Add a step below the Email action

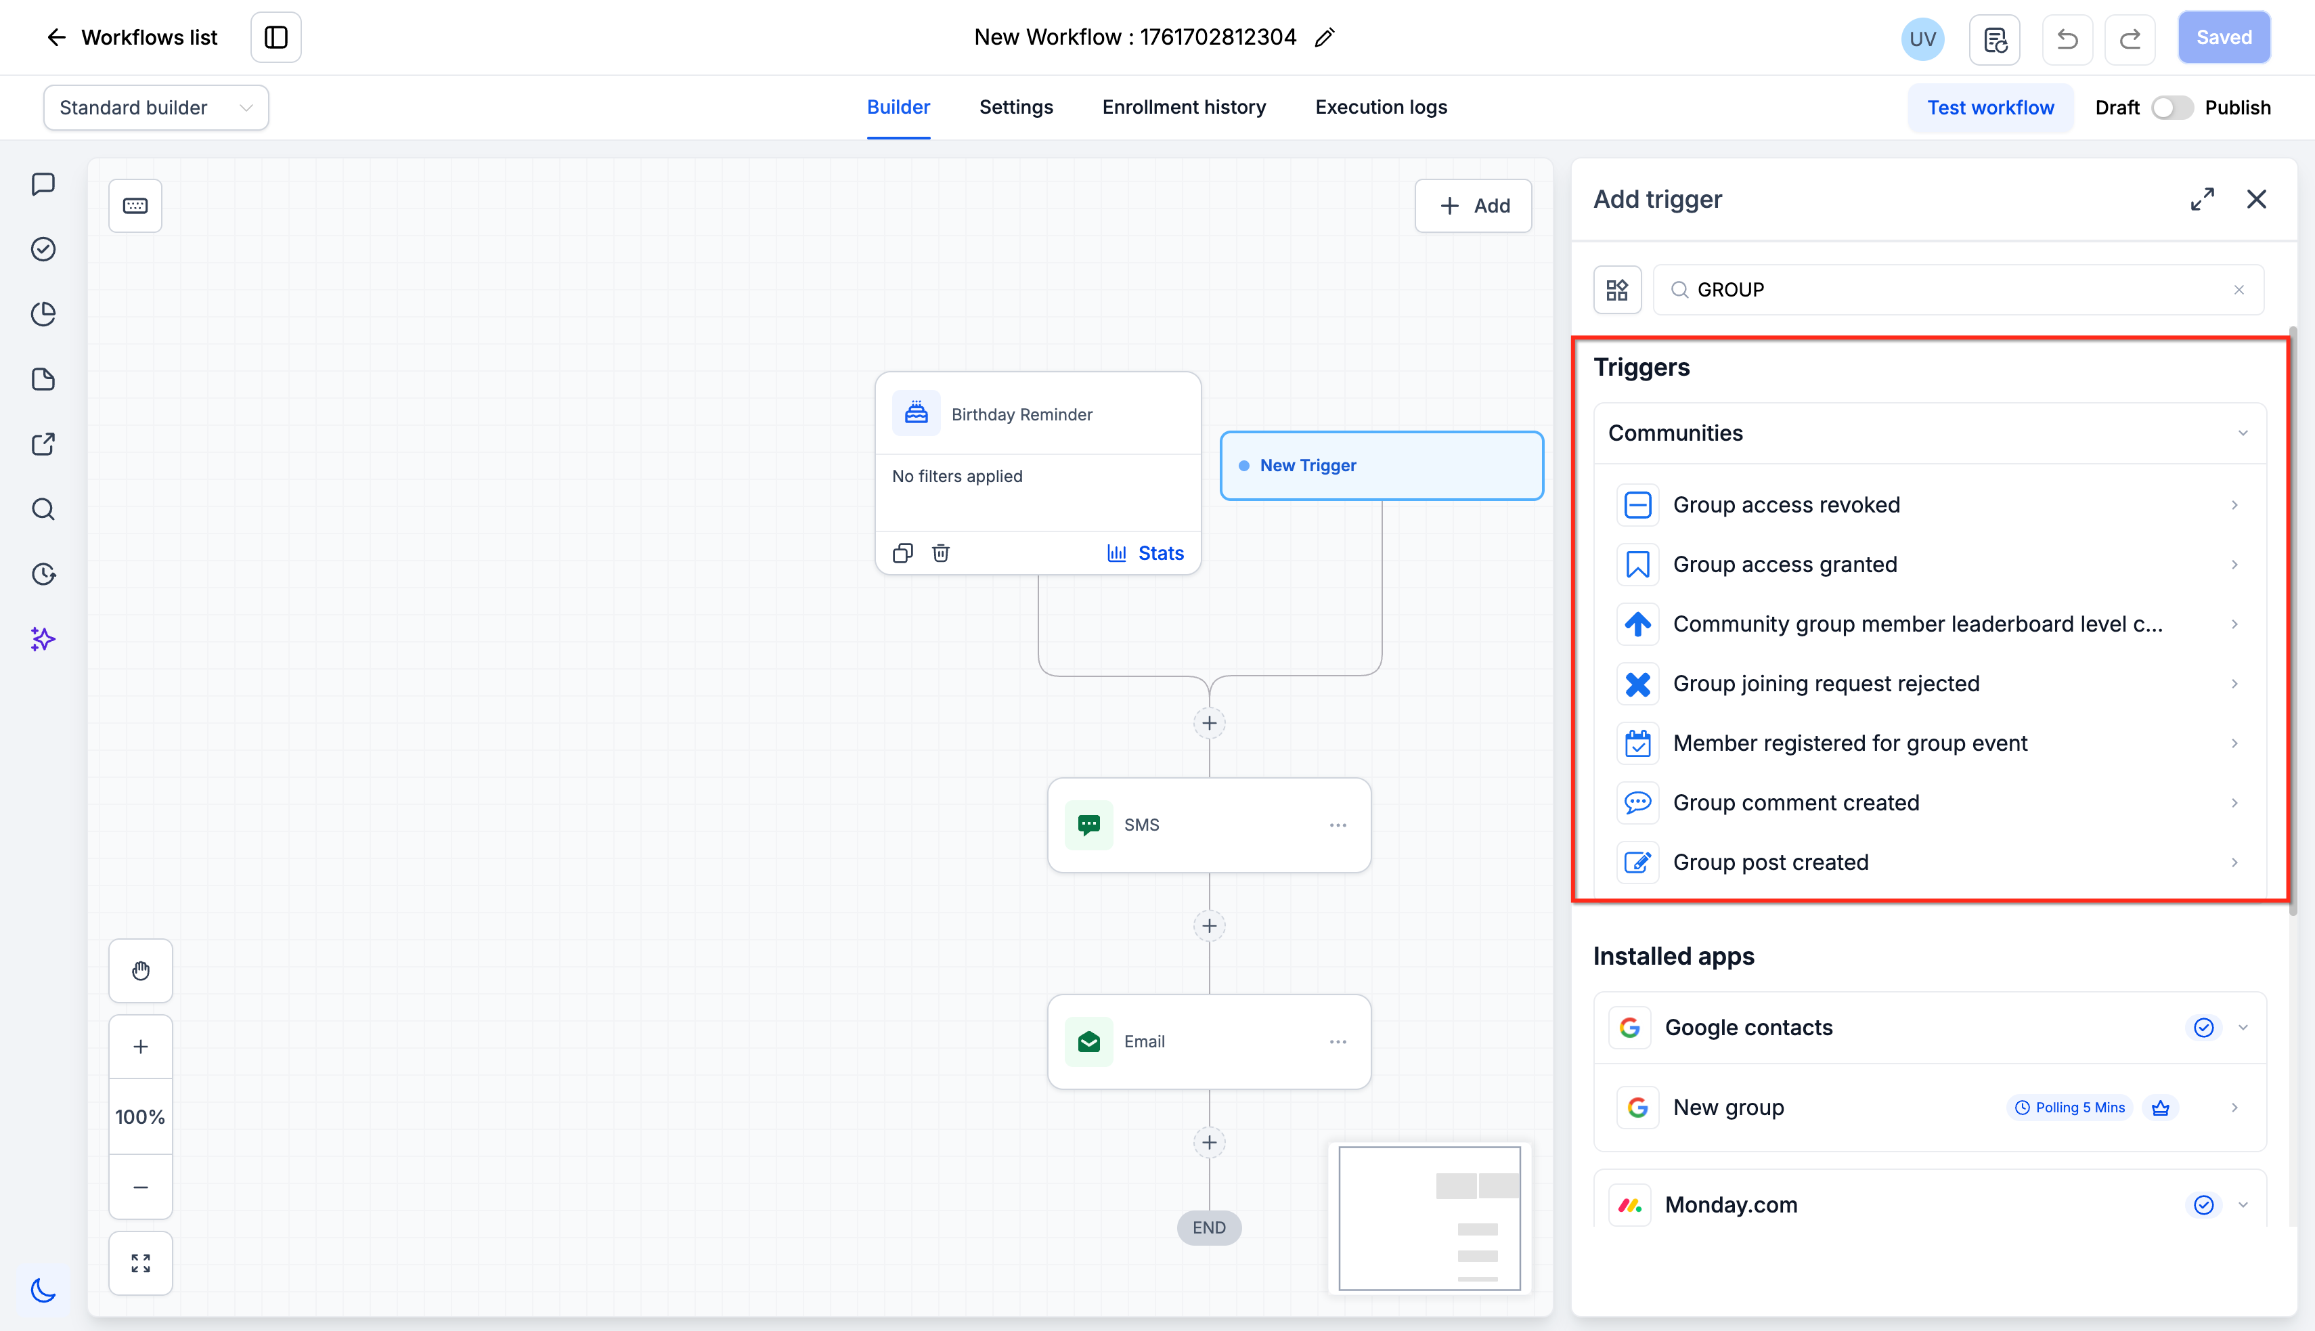tap(1209, 1143)
